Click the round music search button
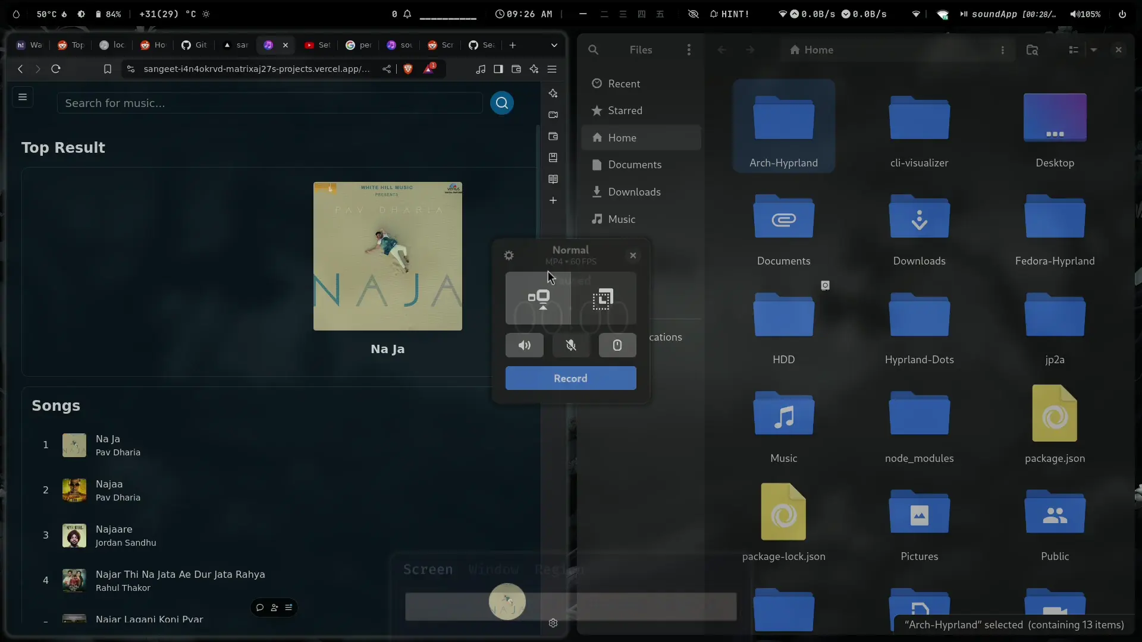Image resolution: width=1142 pixels, height=642 pixels. pos(501,103)
